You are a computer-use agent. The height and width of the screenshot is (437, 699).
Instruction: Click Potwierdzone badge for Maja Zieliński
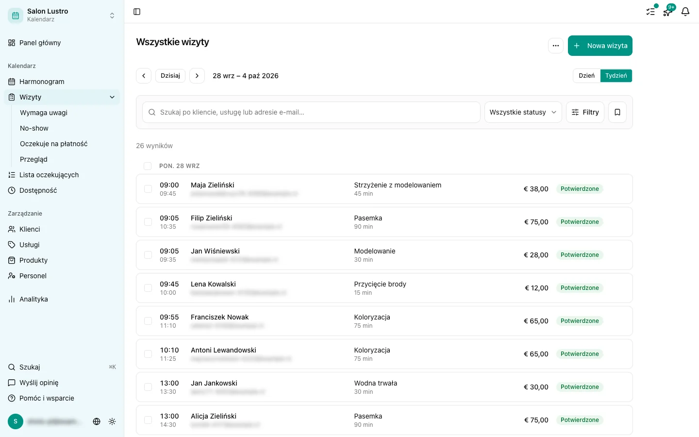click(x=580, y=189)
